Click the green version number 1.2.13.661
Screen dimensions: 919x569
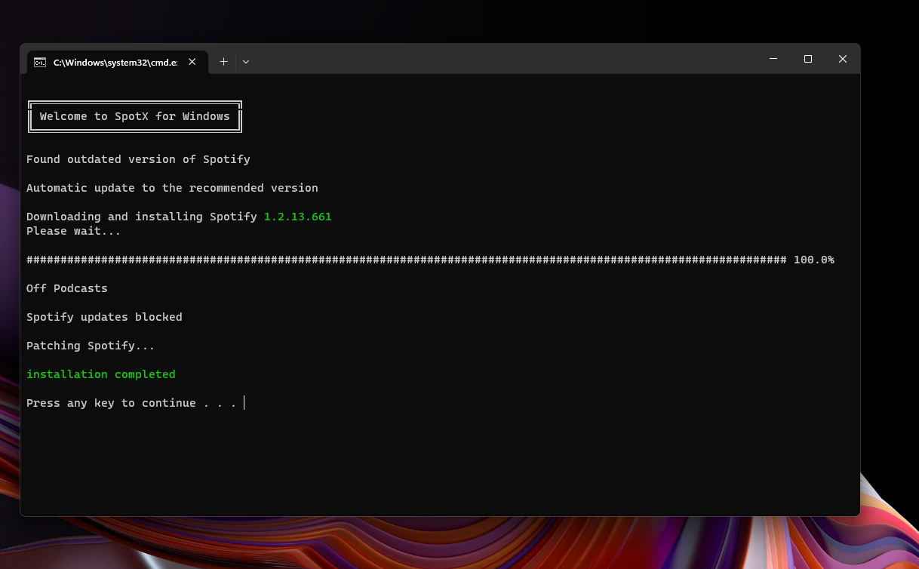[x=298, y=217]
